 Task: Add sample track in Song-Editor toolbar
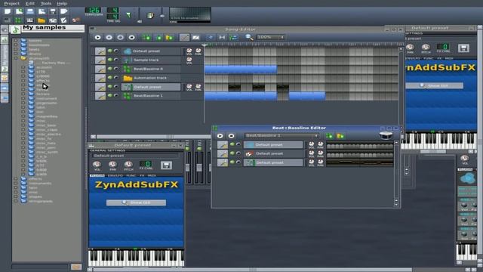click(158, 37)
